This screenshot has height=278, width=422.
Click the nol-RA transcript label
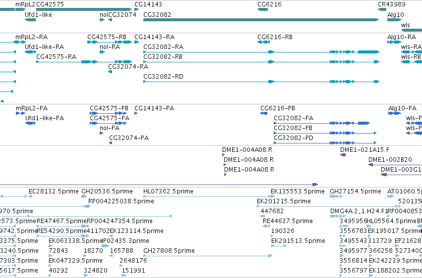110,47
